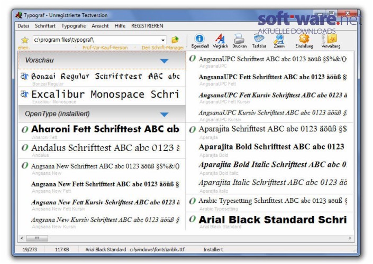Open the REGISTRIEREN menu
This screenshot has height=264, width=373.
[x=147, y=26]
